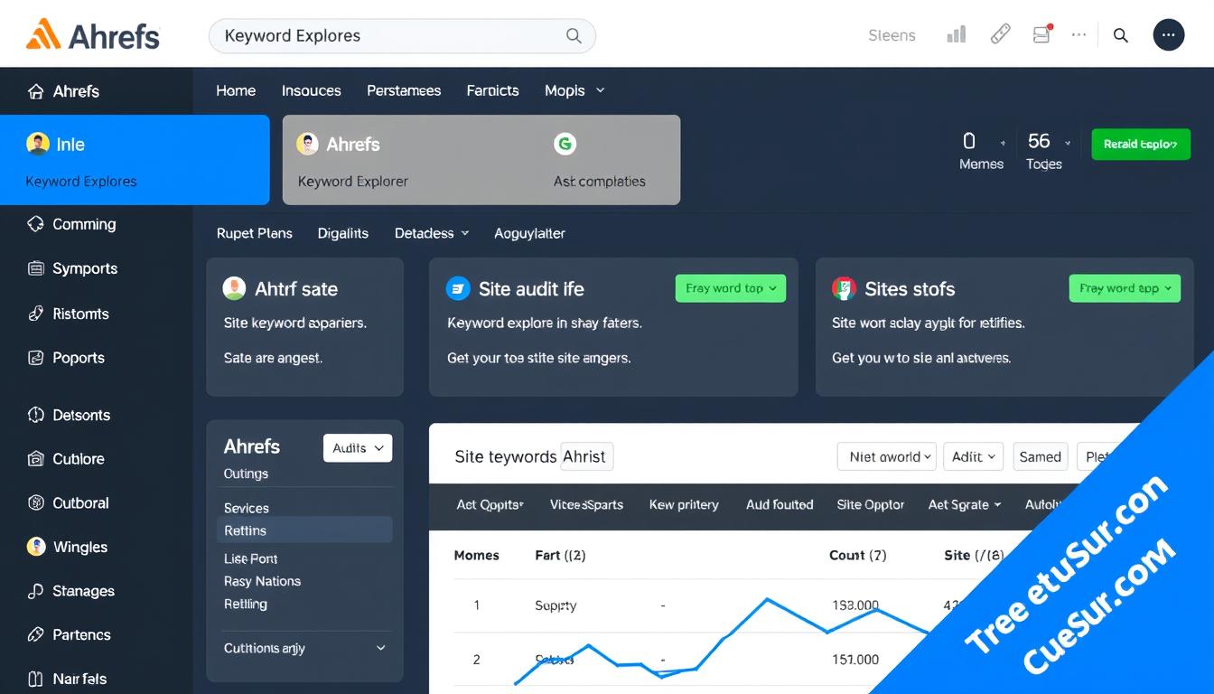Viewport: 1214px width, 694px height.
Task: Open the Perstamees menu item
Action: (404, 90)
